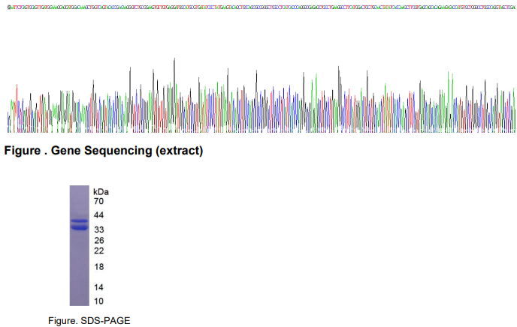Click the 14 kDa marker label
Viewport: 517px width, 327px height.
click(x=98, y=287)
